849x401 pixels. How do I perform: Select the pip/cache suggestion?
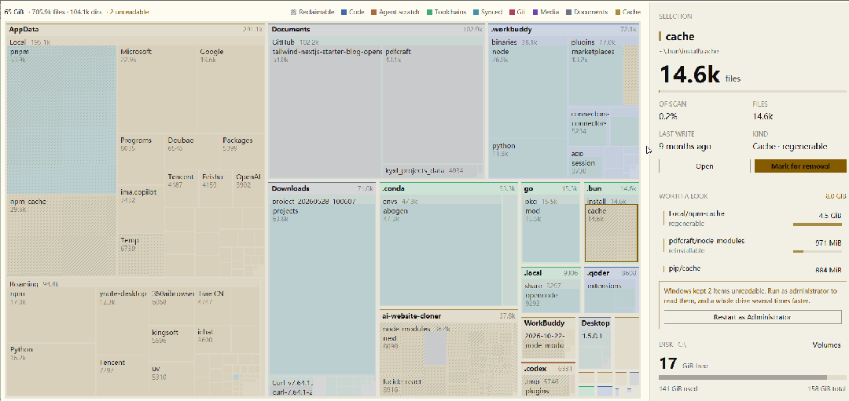click(752, 269)
